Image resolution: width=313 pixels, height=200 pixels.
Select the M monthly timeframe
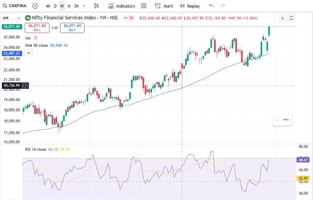pos(69,6)
